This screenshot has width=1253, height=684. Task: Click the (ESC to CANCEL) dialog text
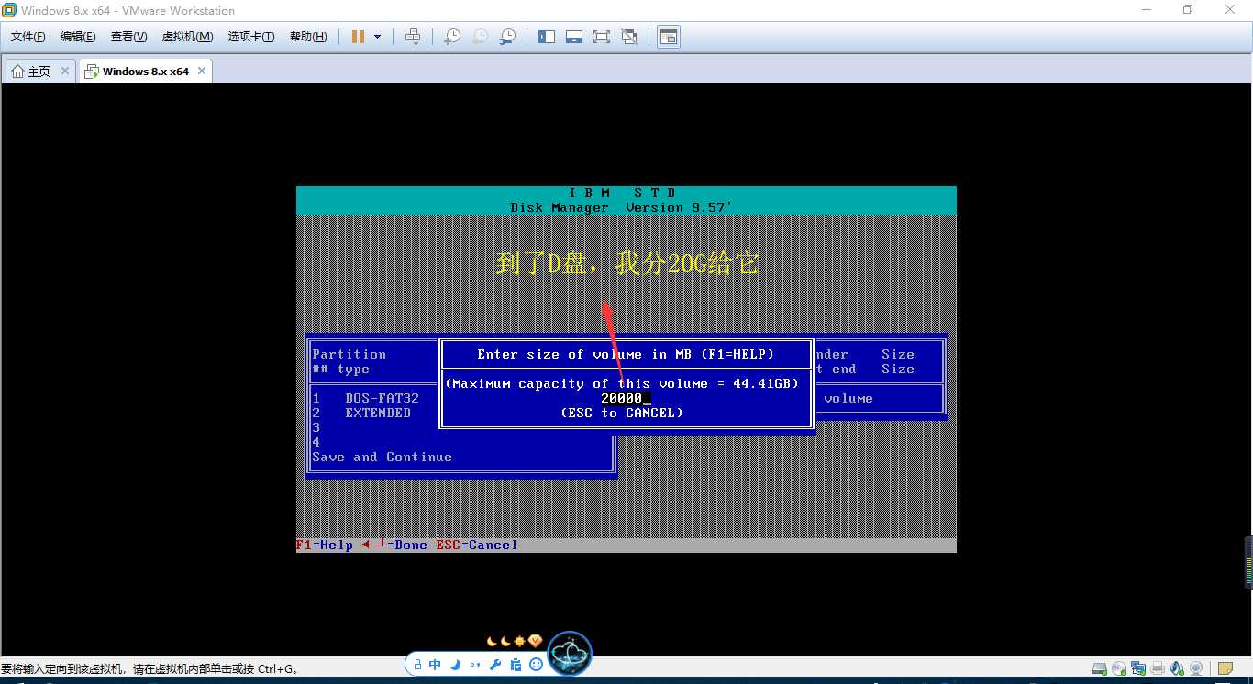coord(622,413)
